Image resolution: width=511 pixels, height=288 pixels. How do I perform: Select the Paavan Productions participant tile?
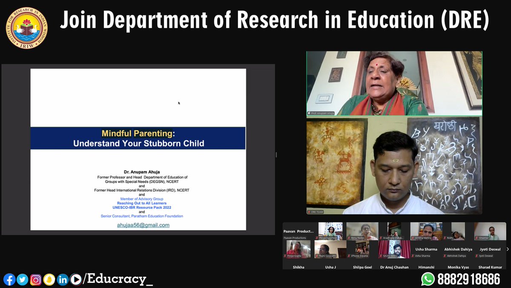(x=299, y=231)
